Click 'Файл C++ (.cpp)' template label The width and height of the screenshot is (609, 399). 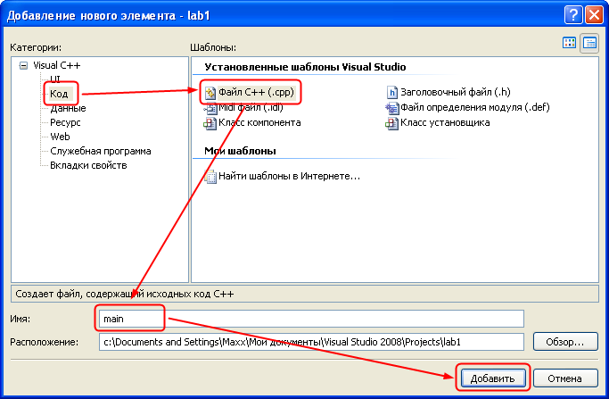click(256, 93)
